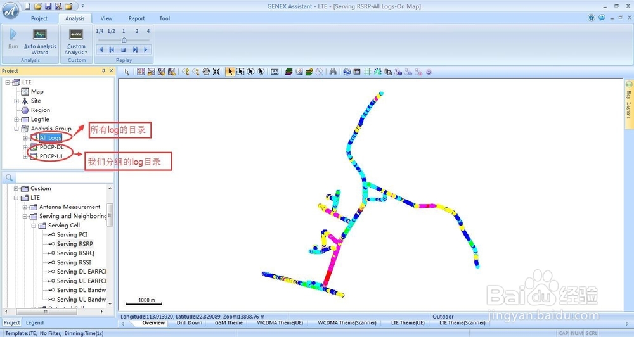Select the WCDMA Theme(Scanner) tab
The width and height of the screenshot is (634, 337).
[x=347, y=323]
